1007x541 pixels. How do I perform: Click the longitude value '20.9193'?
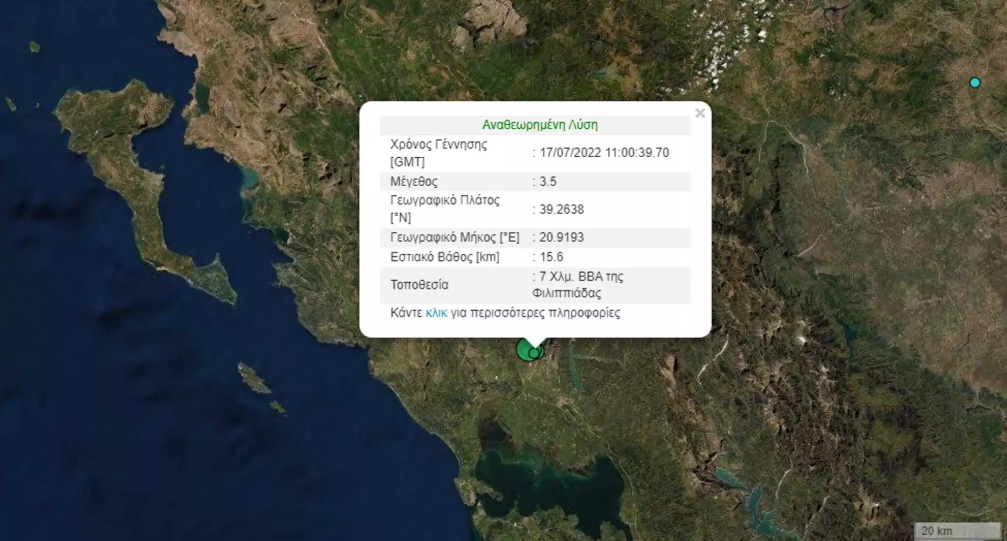pyautogui.click(x=562, y=237)
